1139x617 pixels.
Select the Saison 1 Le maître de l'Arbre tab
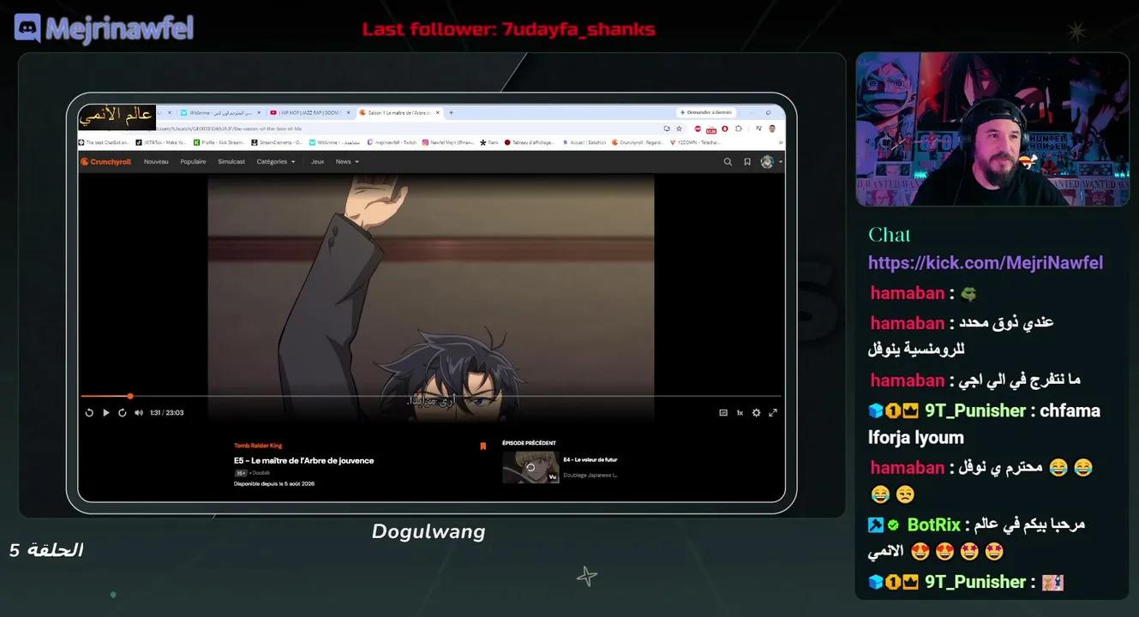(399, 112)
